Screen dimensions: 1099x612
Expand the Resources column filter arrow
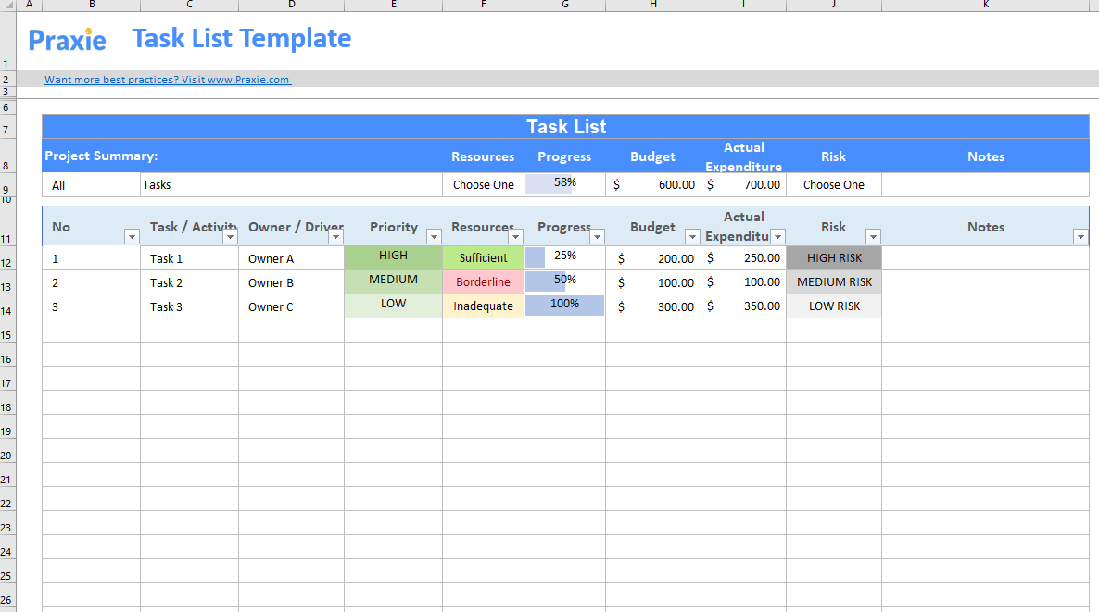click(x=515, y=237)
